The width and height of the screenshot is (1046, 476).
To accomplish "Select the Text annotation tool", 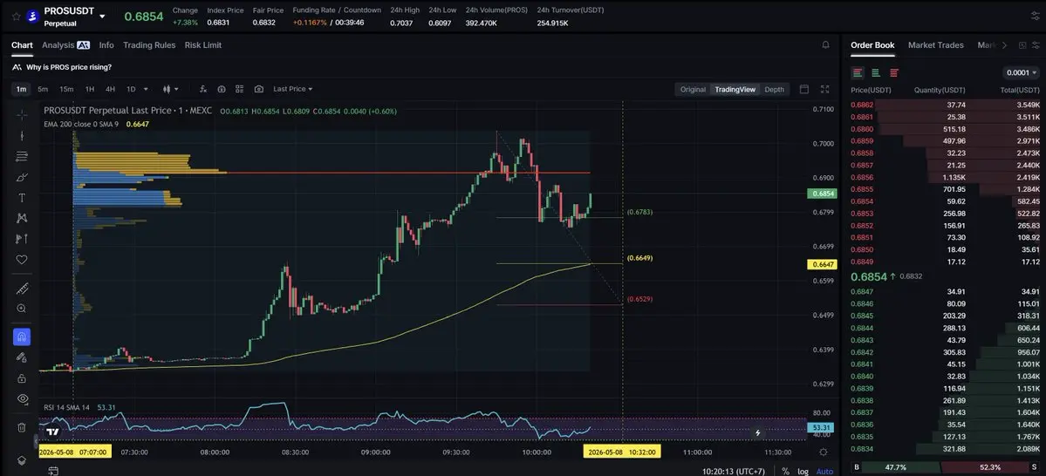I will 21,197.
